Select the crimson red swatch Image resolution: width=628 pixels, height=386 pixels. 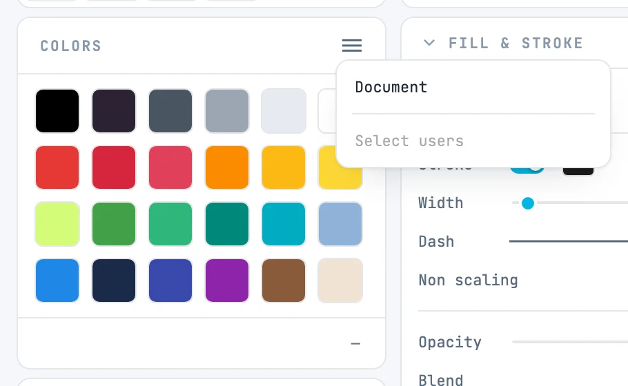pyautogui.click(x=114, y=167)
